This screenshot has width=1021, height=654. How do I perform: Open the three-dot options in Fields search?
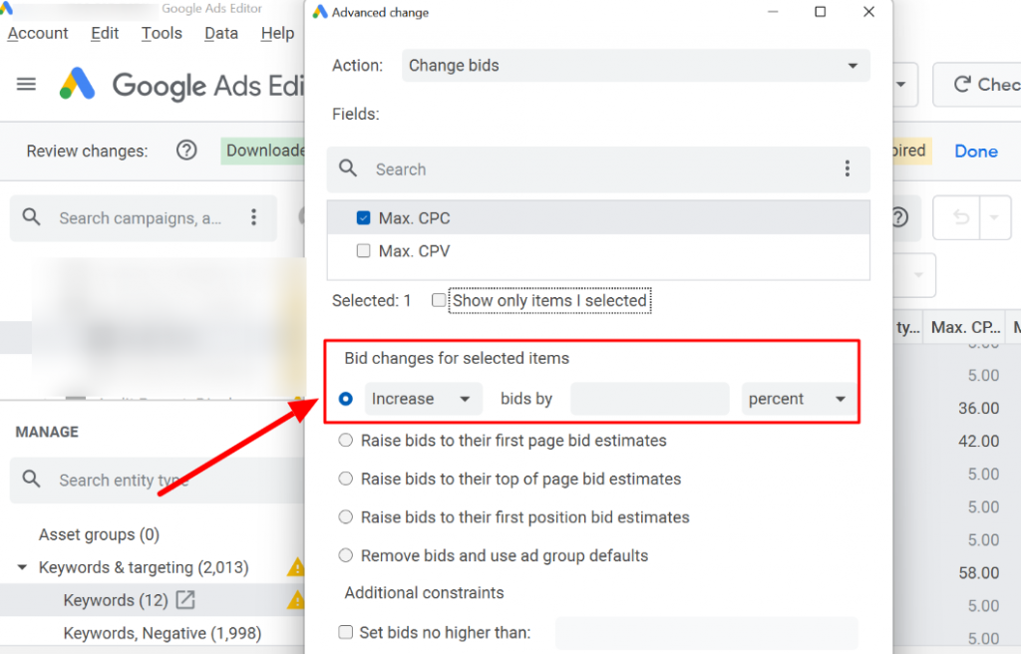pos(848,168)
